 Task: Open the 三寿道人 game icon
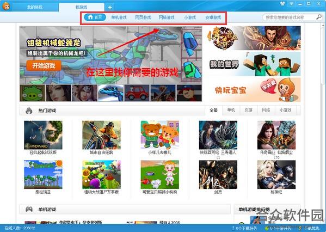pyautogui.click(x=218, y=135)
